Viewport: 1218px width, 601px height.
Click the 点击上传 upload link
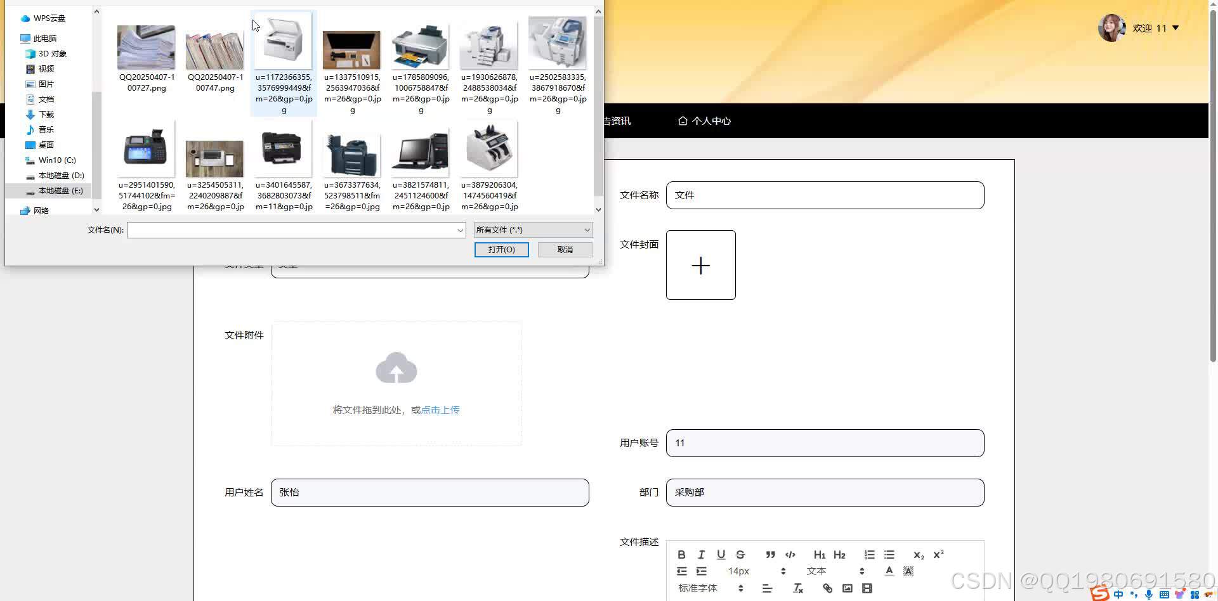[440, 410]
